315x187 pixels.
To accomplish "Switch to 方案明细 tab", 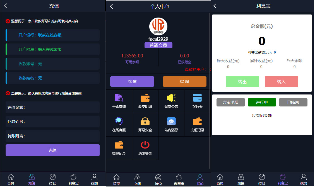I will click(x=231, y=102).
